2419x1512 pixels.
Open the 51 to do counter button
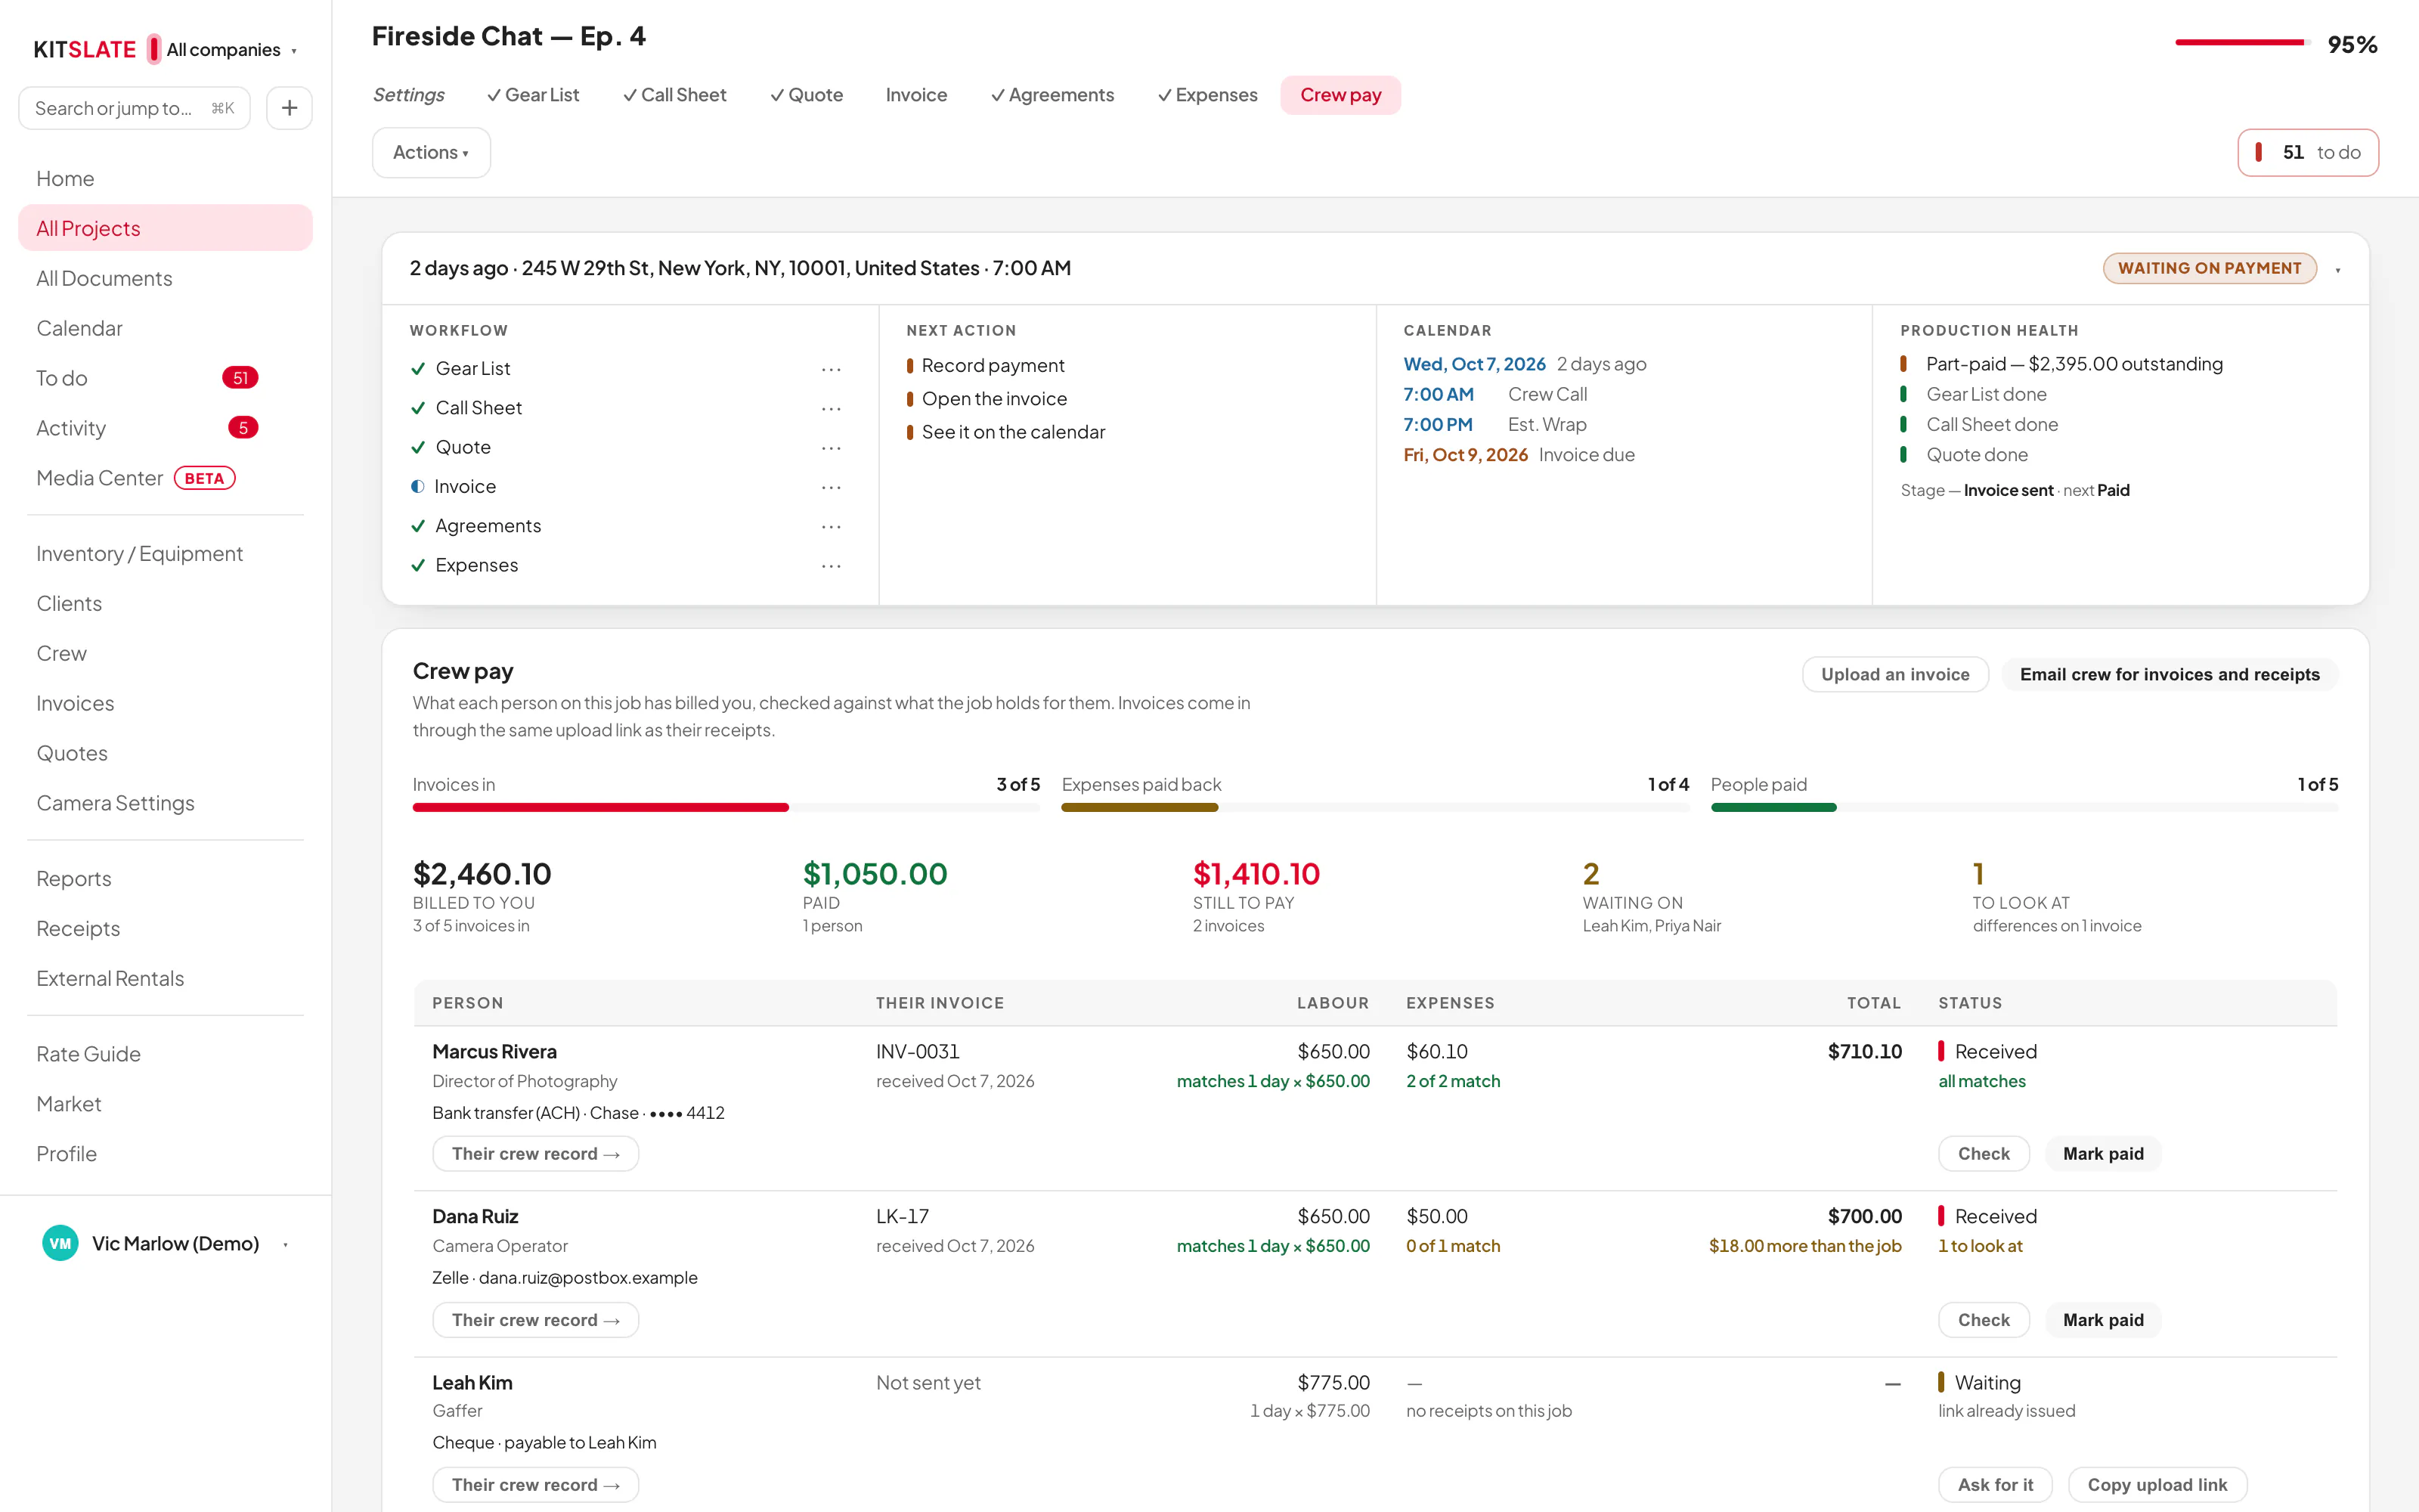[x=2307, y=152]
